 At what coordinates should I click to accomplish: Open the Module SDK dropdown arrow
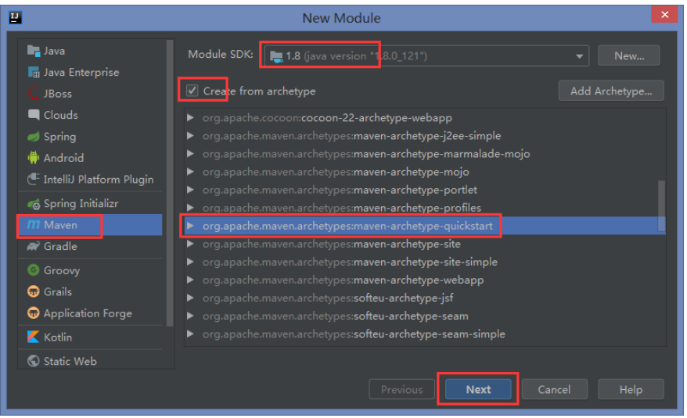[579, 56]
